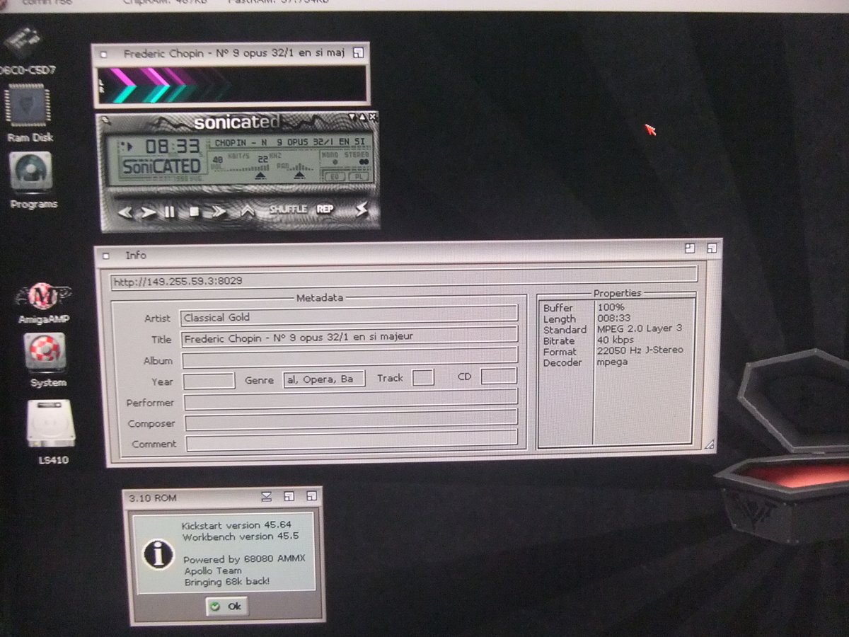Screen dimensions: 849x637
Task: Skip to next track in AmigaAMP
Action: point(219,211)
